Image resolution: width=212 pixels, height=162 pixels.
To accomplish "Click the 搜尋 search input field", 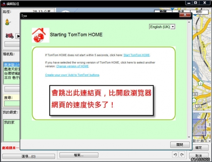I will click(12, 103).
